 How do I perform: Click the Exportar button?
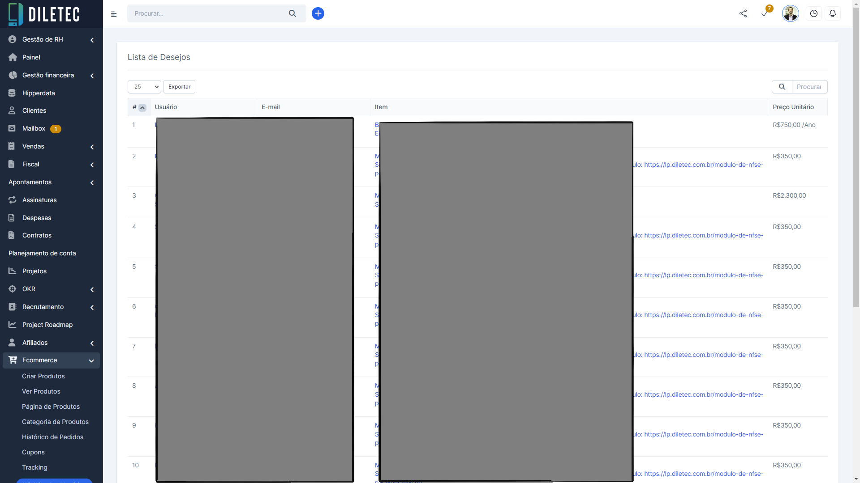(x=179, y=87)
